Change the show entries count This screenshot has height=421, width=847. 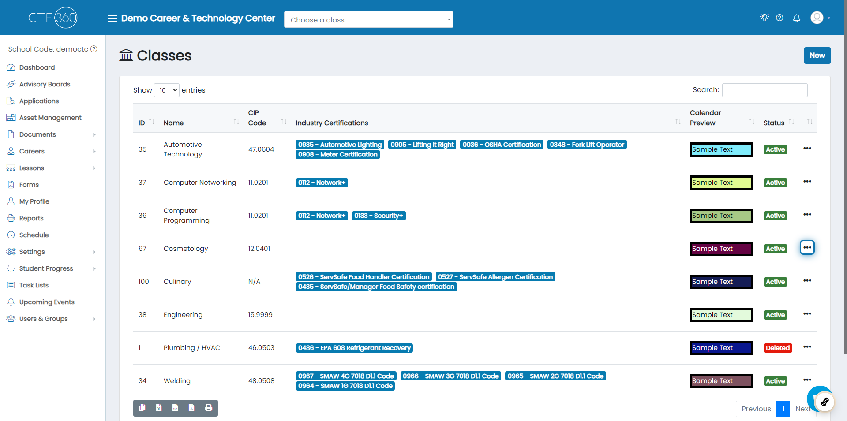(x=167, y=90)
